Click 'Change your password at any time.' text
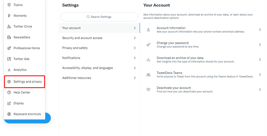The width and height of the screenshot is (267, 136). 178,47
